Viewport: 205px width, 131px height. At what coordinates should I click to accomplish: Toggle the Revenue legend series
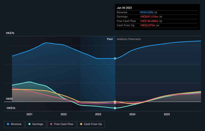click(x=14, y=124)
